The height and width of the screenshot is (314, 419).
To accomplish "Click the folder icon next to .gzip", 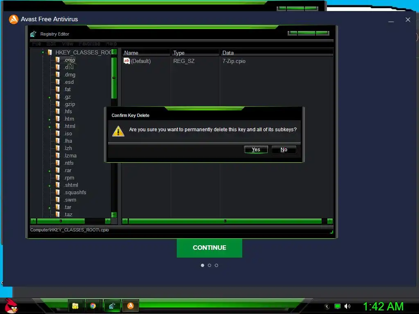I will [57, 104].
